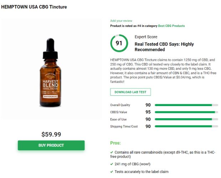The height and width of the screenshot is (178, 221).
Task: Click the Shipping Time/Cost rating bar
Action: (x=186, y=126)
